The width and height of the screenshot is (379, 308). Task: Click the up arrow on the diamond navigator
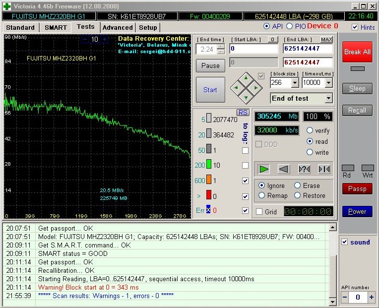[246, 78]
